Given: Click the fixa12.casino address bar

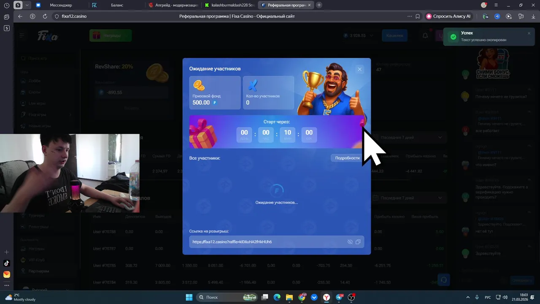Looking at the screenshot, I should click(74, 16).
